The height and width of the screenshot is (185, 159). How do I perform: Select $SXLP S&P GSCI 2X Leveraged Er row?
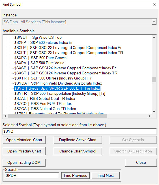68,48
